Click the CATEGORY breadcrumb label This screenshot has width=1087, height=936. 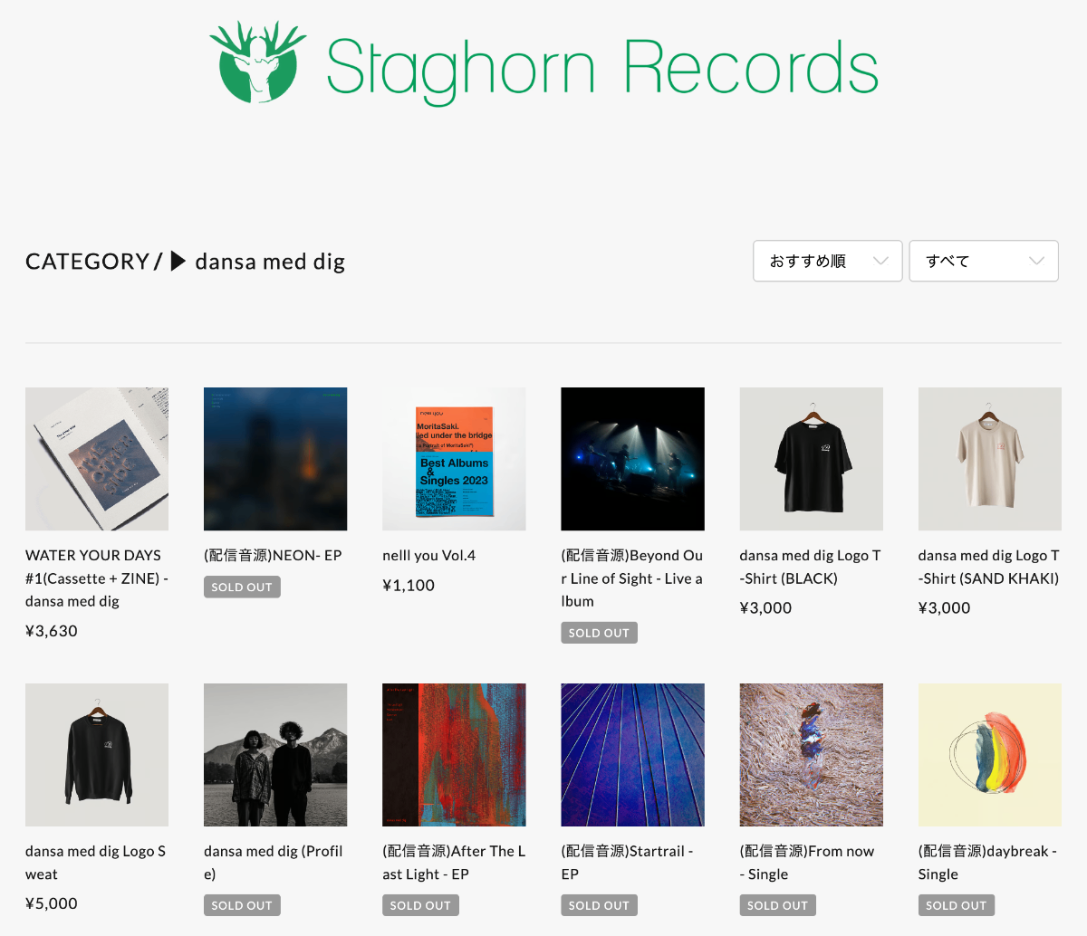click(87, 262)
